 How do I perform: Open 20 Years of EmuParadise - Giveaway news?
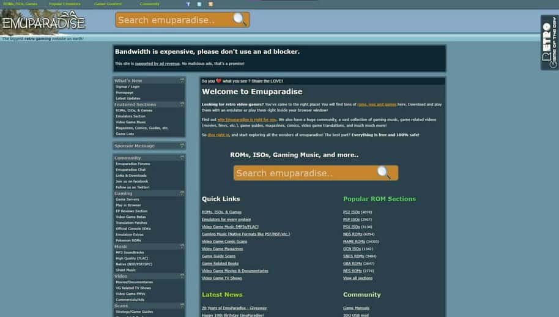pos(234,308)
